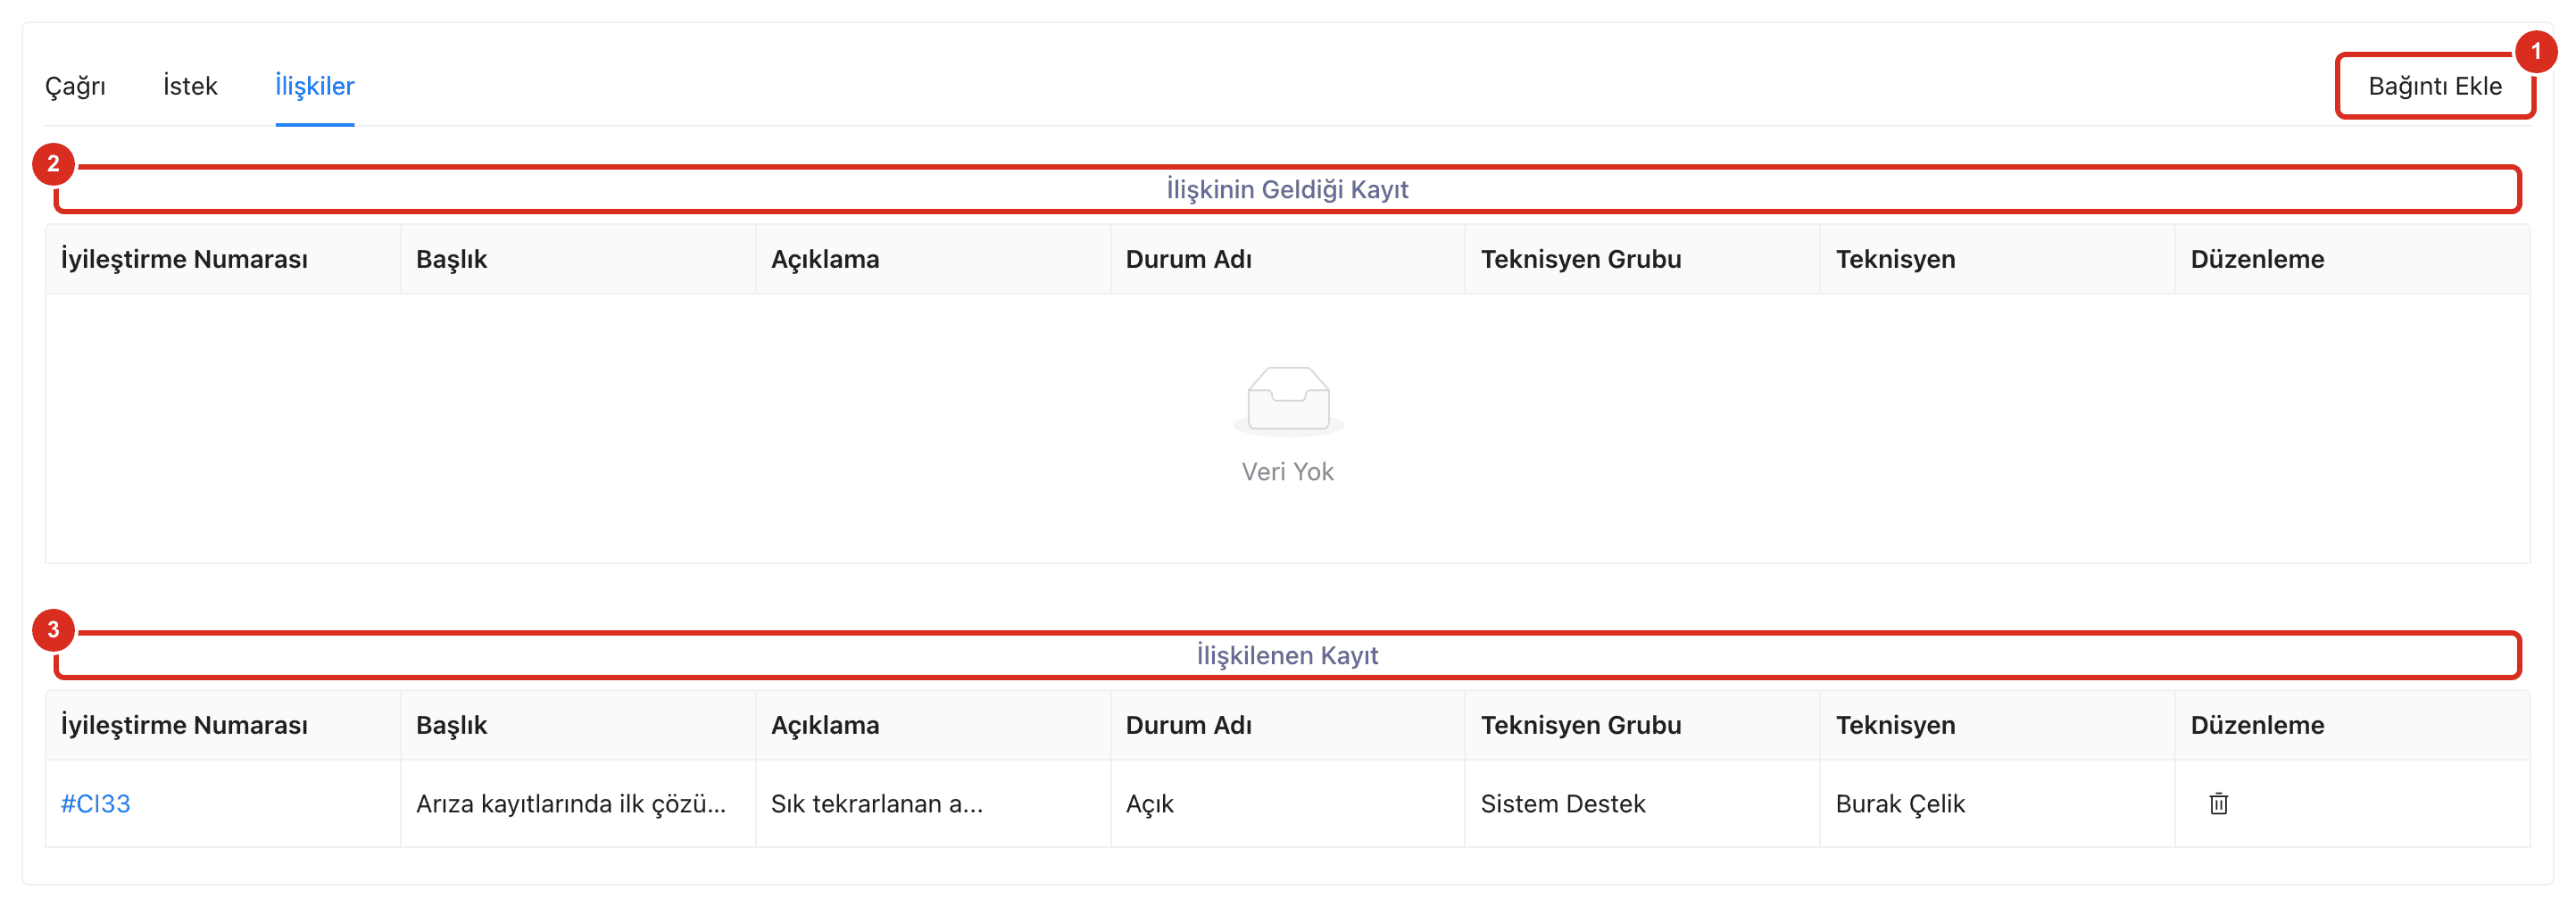The height and width of the screenshot is (907, 2576).
Task: Click the 'İlişkinin Geldiği Kayıt' section heading
Action: (1287, 189)
